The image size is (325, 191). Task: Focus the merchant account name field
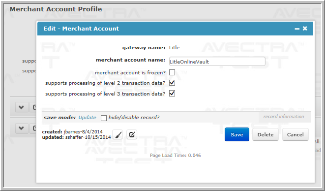[x=217, y=62]
